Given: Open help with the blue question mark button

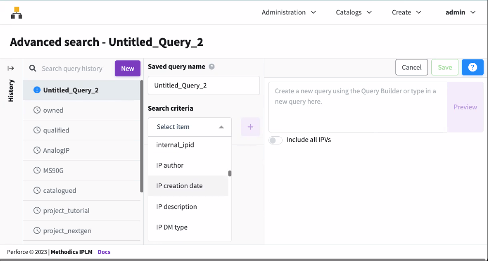Looking at the screenshot, I should (x=473, y=67).
